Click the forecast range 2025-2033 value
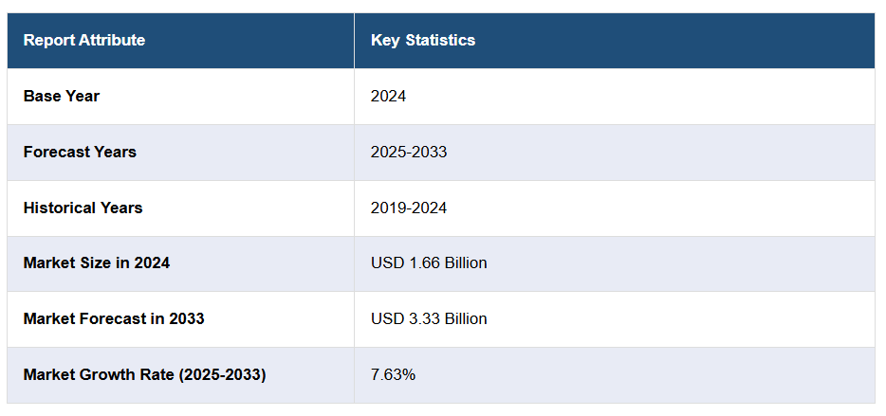The width and height of the screenshot is (886, 416). pos(409,152)
